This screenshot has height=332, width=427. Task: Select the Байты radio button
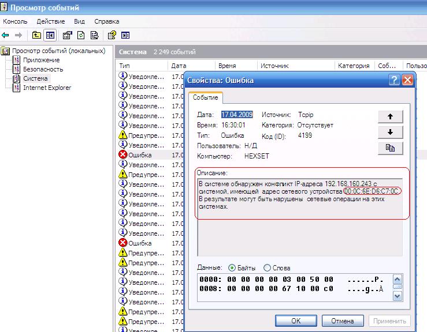(x=232, y=268)
